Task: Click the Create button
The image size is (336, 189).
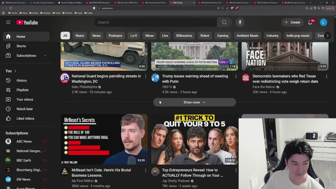Action: (x=292, y=22)
